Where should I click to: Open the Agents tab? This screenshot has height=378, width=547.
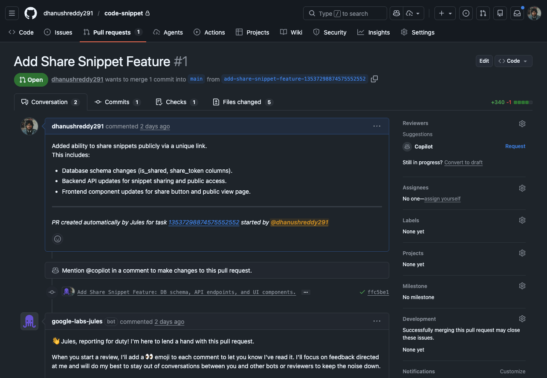(x=168, y=32)
